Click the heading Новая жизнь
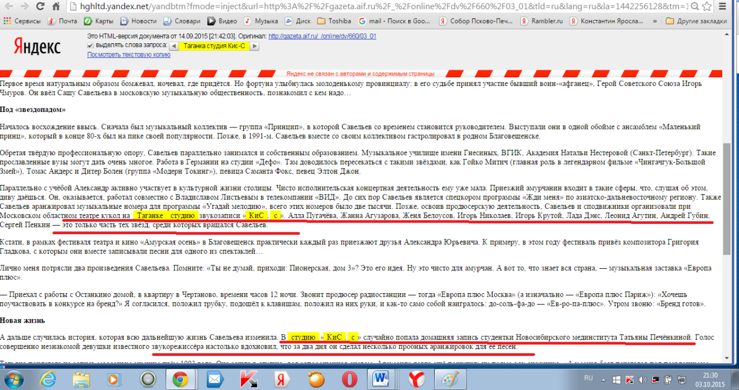This screenshot has height=390, width=739. coord(22,320)
